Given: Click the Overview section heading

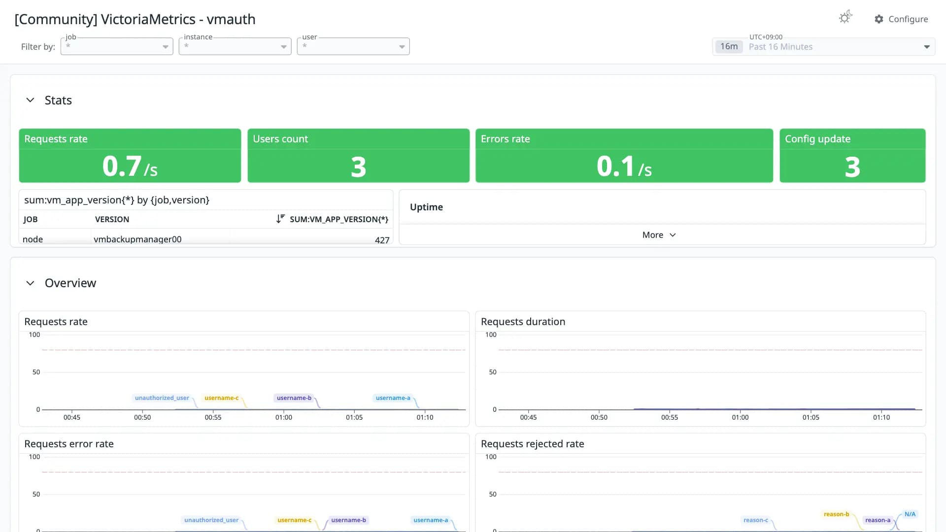Looking at the screenshot, I should click(70, 283).
